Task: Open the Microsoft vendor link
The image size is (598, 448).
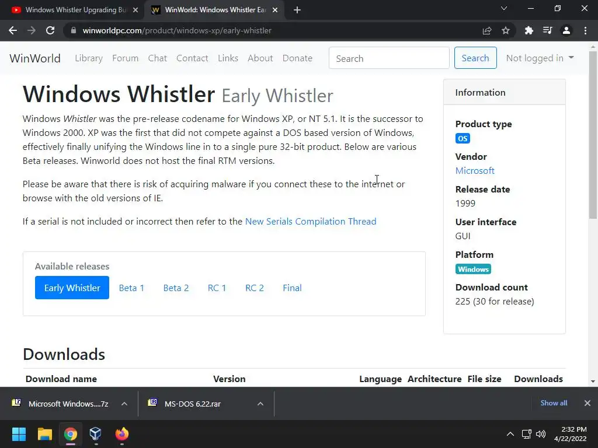Action: tap(475, 171)
